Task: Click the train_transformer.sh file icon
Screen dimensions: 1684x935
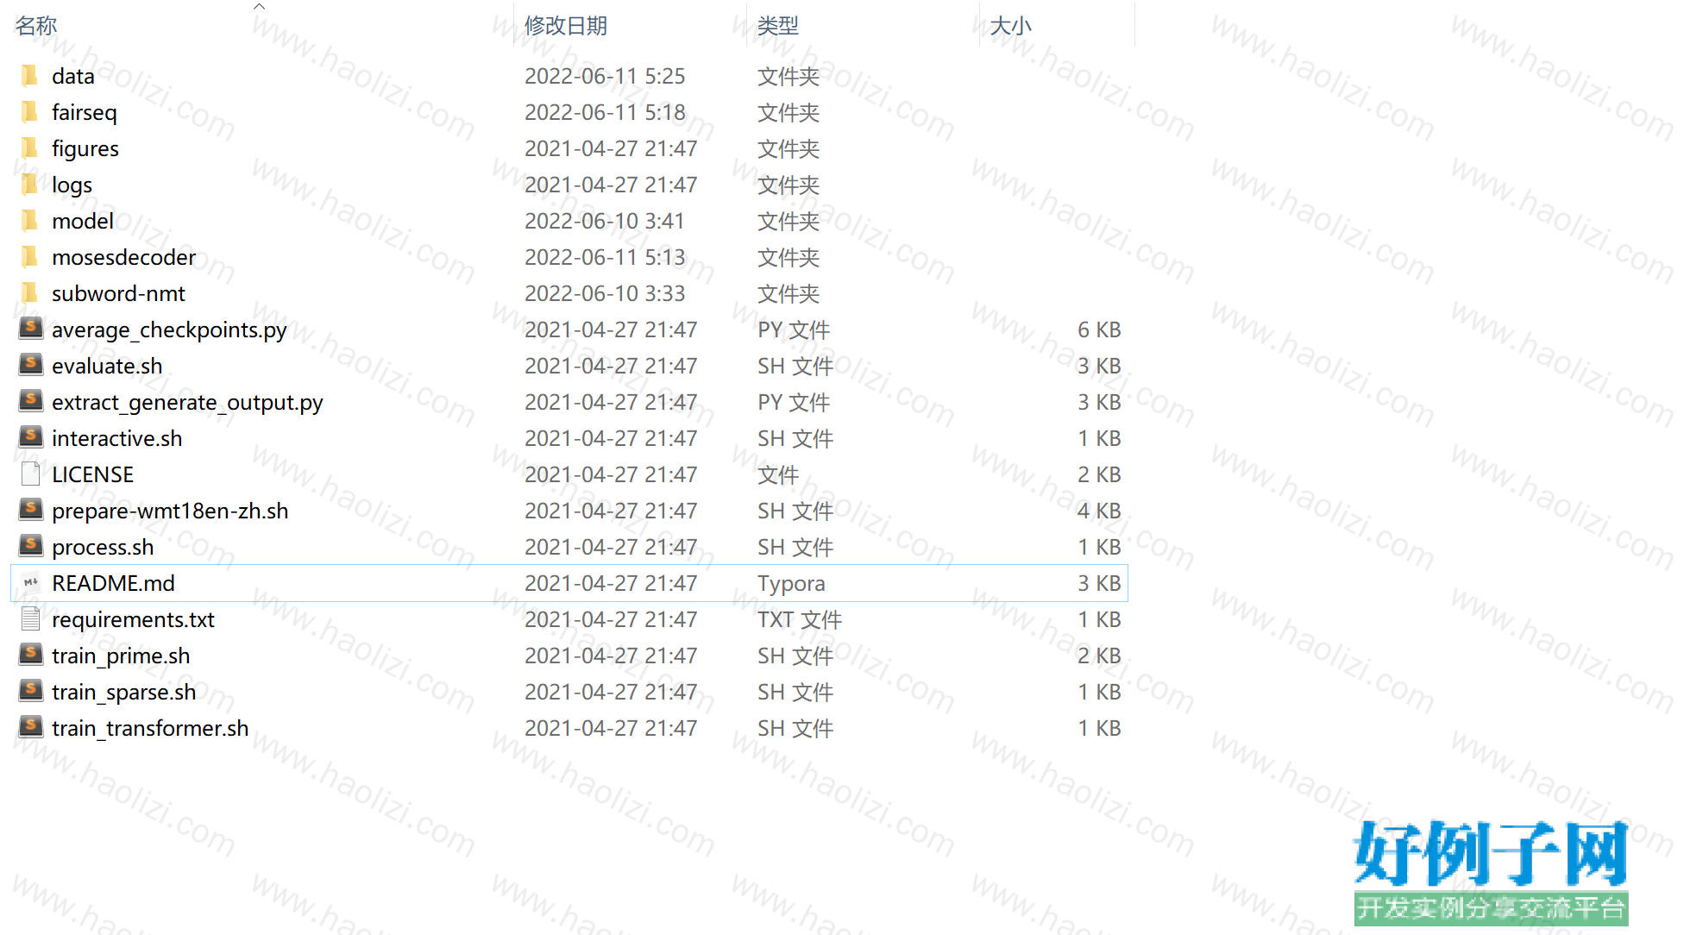Action: click(31, 727)
